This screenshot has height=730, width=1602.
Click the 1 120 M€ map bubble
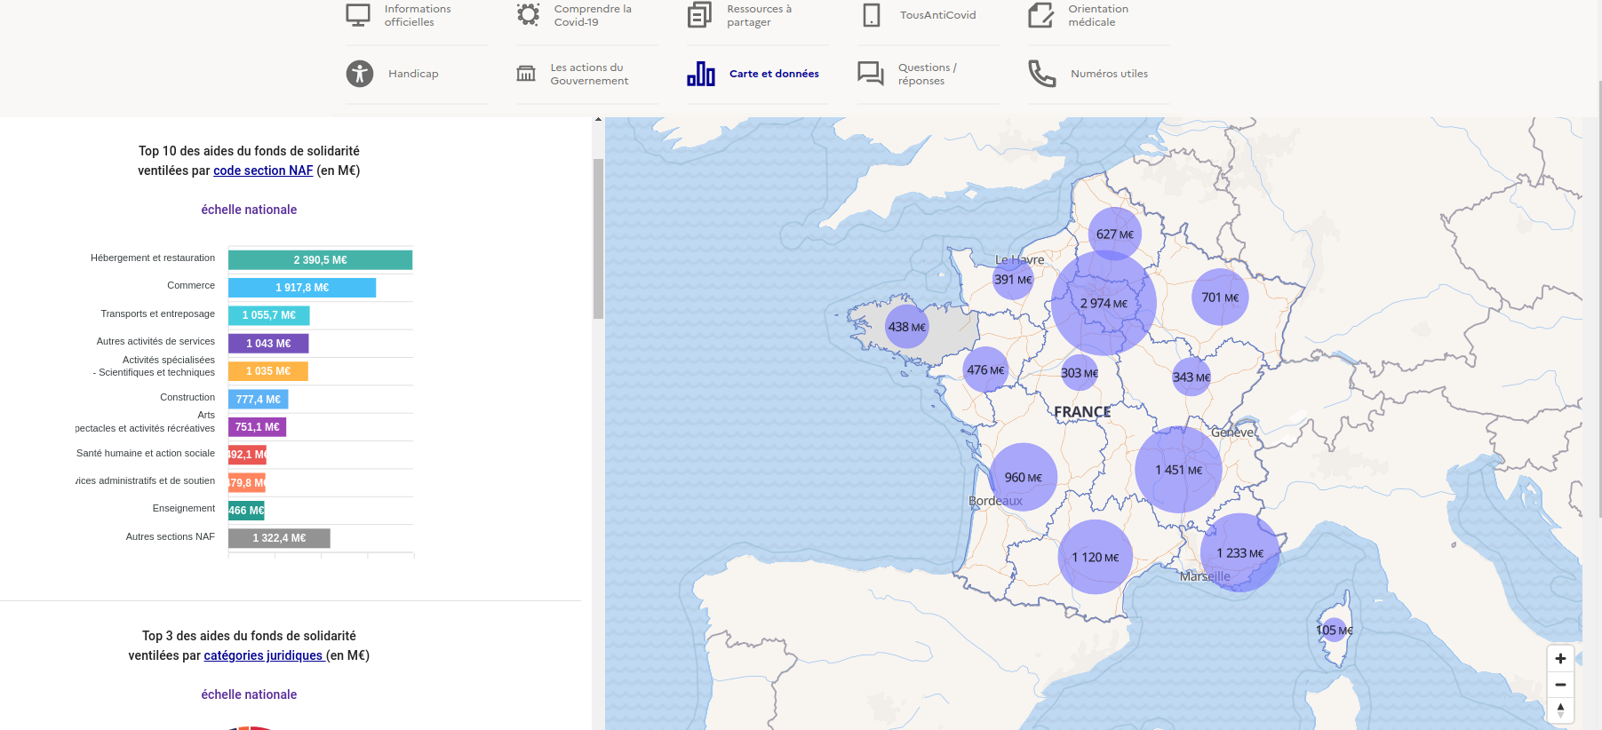point(1096,557)
